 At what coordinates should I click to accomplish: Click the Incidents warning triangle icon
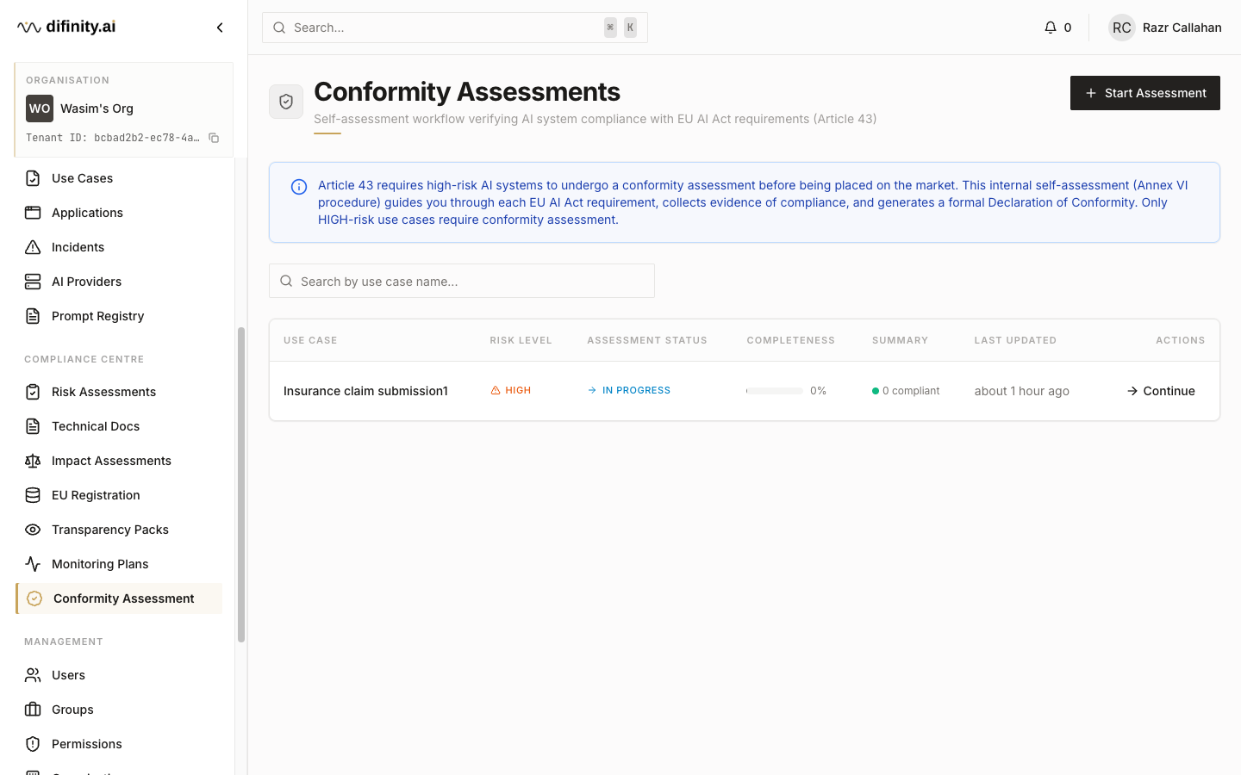(33, 247)
